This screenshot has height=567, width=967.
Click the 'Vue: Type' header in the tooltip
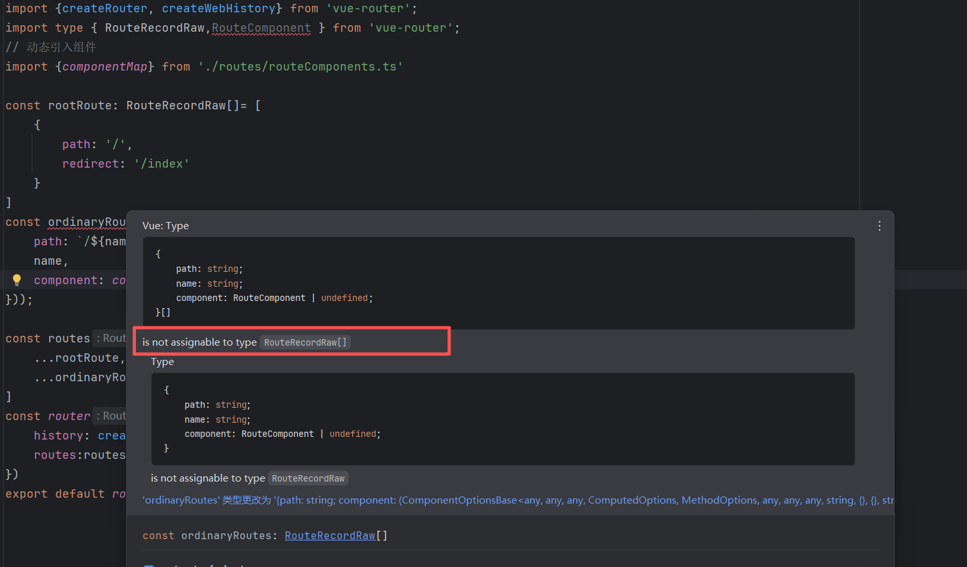point(166,226)
